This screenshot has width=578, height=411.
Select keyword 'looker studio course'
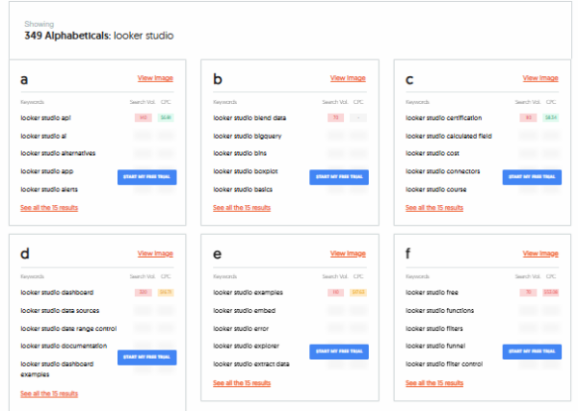click(435, 190)
